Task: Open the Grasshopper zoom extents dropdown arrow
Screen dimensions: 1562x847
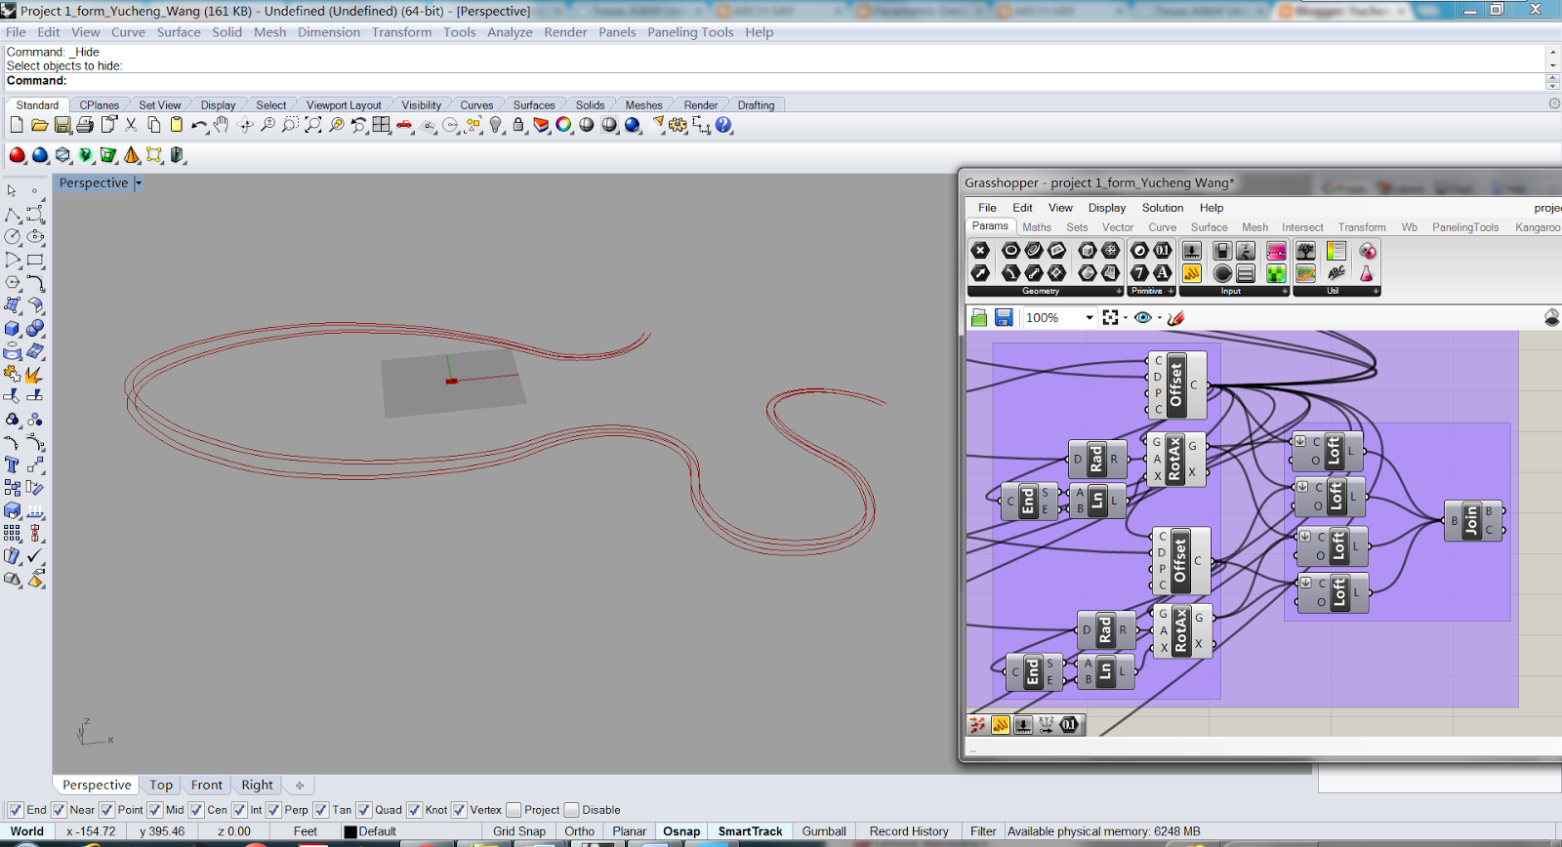Action: pos(1125,318)
